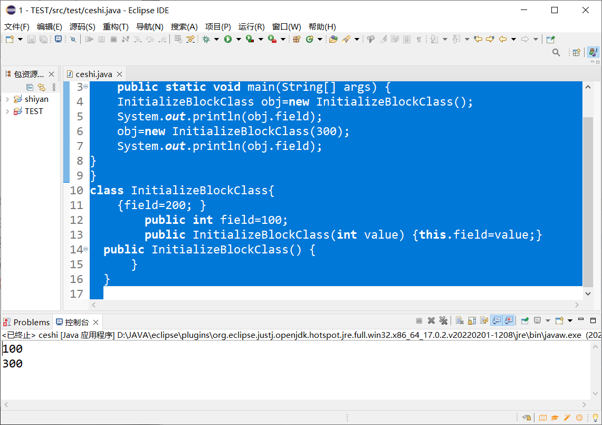Toggle Pin Editor in main toolbar
Screen dimensions: 602x425
coord(550,39)
